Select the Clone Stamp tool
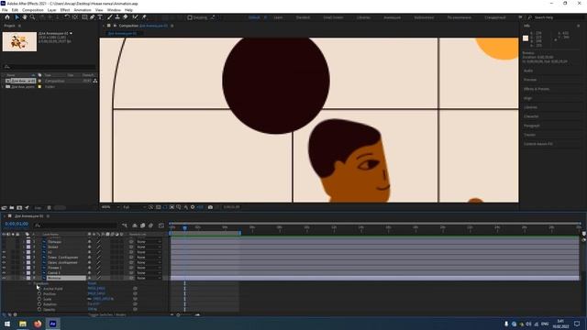Image resolution: width=587 pixels, height=330 pixels. point(117,17)
